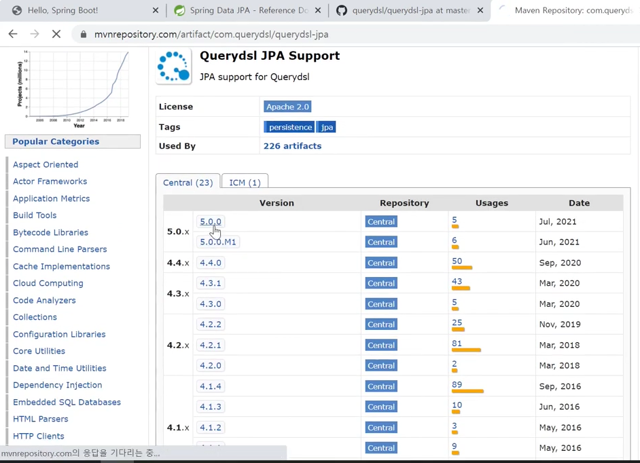Open version 5.0.0.M1 link
This screenshot has width=640, height=463.
pos(218,242)
